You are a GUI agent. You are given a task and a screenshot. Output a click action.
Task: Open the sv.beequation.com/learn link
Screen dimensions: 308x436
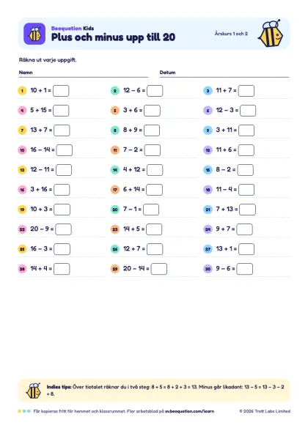pos(190,411)
